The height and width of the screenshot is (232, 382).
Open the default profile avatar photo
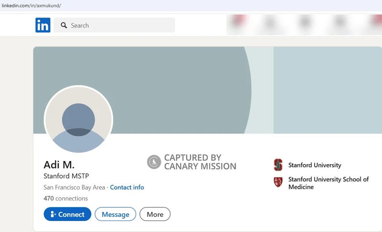click(x=78, y=119)
